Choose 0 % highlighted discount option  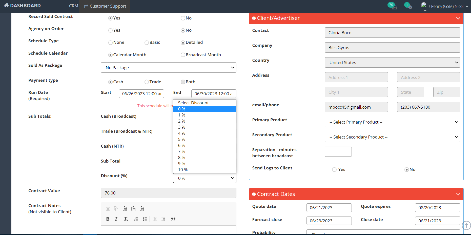(x=204, y=109)
